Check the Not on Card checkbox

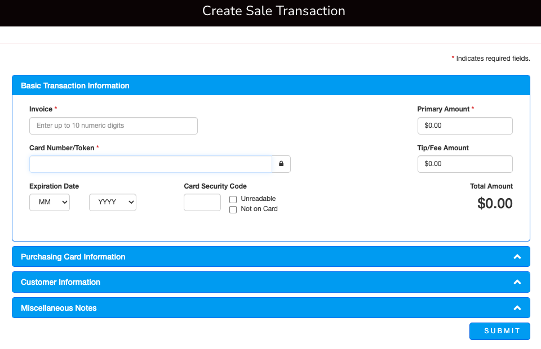pos(233,209)
